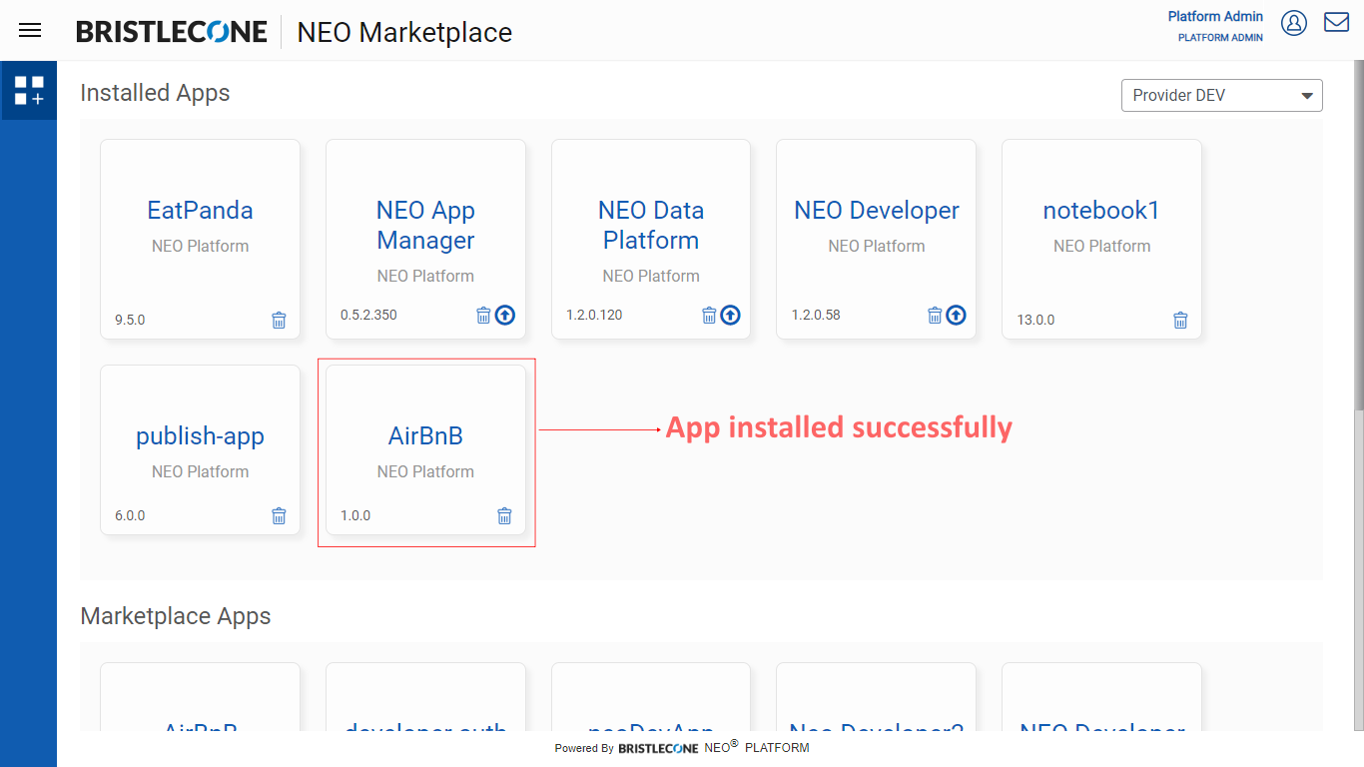Click version 1.2.0.58 text
Screen dimensions: 1364x767
click(x=816, y=315)
